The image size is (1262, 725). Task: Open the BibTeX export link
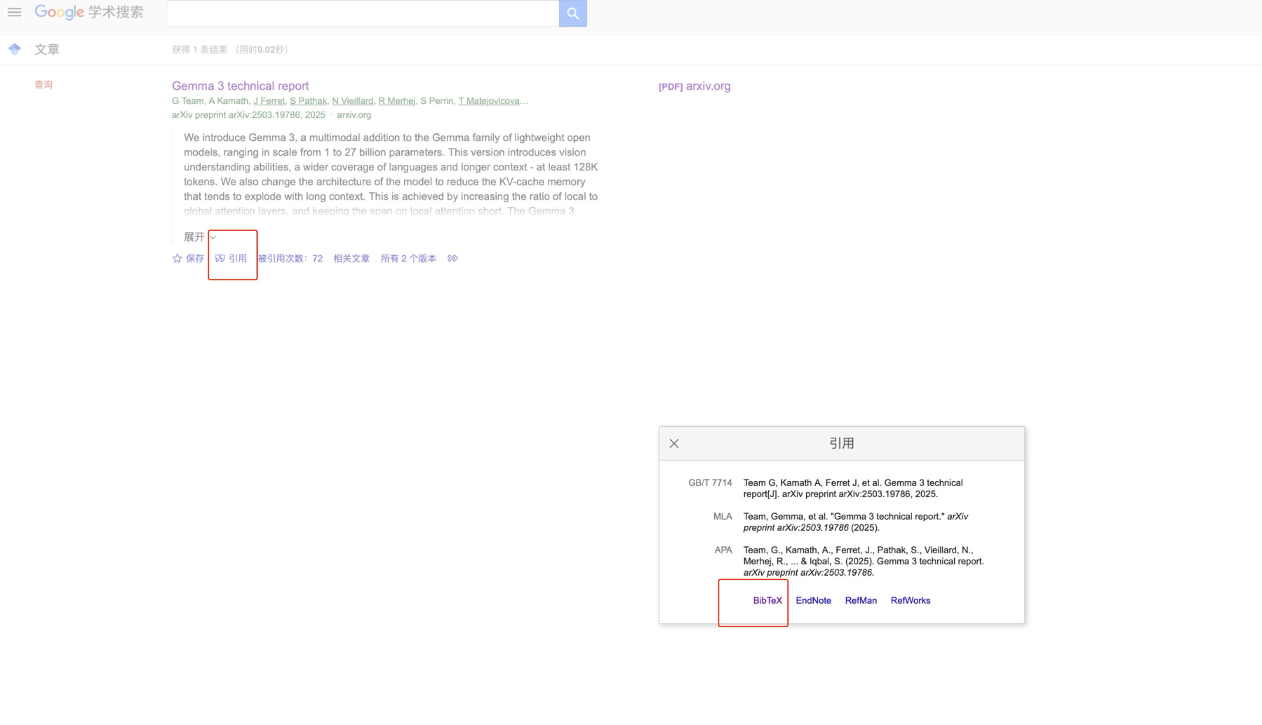[x=767, y=600]
